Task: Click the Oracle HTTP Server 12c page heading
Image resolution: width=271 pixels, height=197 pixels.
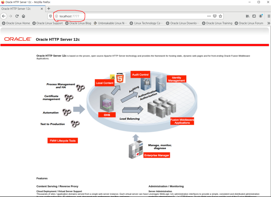Action: click(x=58, y=39)
